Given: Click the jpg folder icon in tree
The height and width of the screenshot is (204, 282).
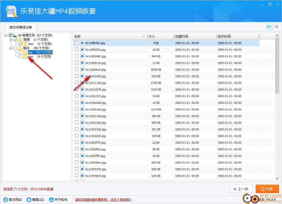Looking at the screenshot, I should tap(25, 52).
